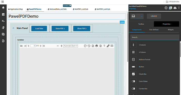Select the Widgets sub-tab
181x95 pixels.
[x=171, y=30]
